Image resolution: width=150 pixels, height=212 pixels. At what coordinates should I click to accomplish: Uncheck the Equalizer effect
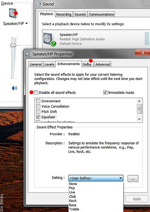38,117
